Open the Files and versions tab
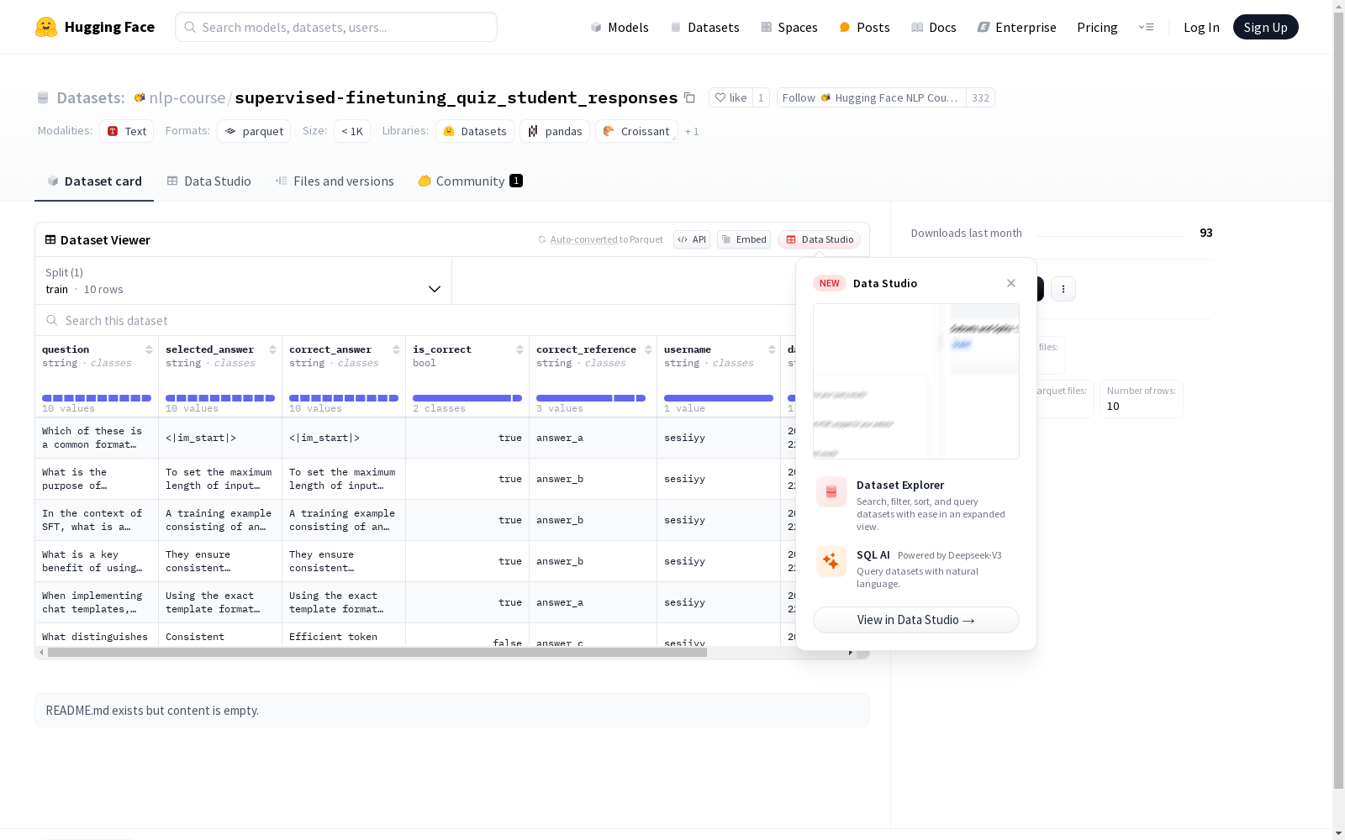1345x840 pixels. click(335, 181)
